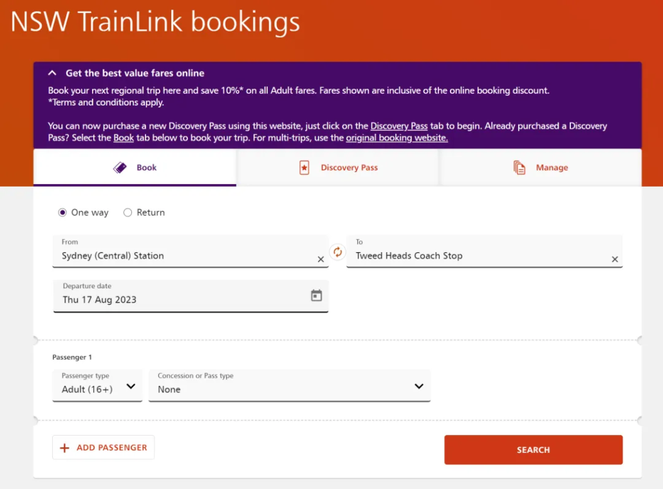Collapse the best value fares banner chevron

point(52,73)
